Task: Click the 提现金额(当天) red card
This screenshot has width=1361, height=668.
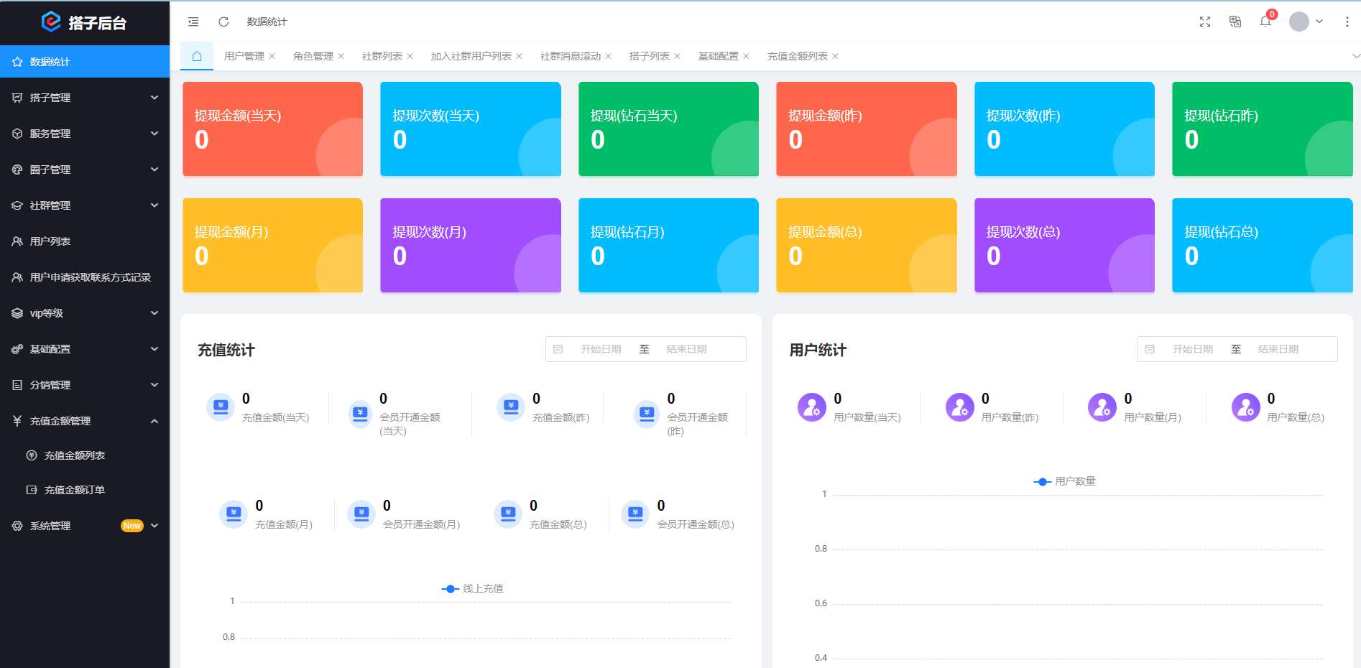Action: (x=272, y=129)
